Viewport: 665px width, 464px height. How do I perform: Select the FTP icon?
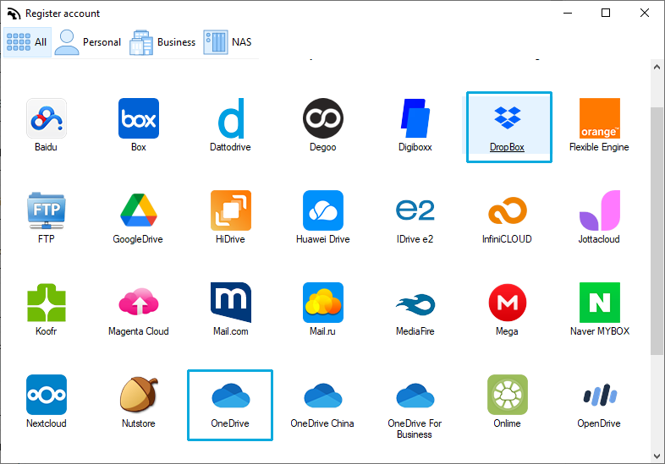(x=47, y=210)
